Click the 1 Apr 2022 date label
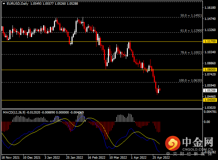 pyautogui.click(x=139, y=158)
